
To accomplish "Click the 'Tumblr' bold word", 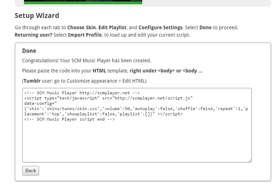I will point(32,81).
